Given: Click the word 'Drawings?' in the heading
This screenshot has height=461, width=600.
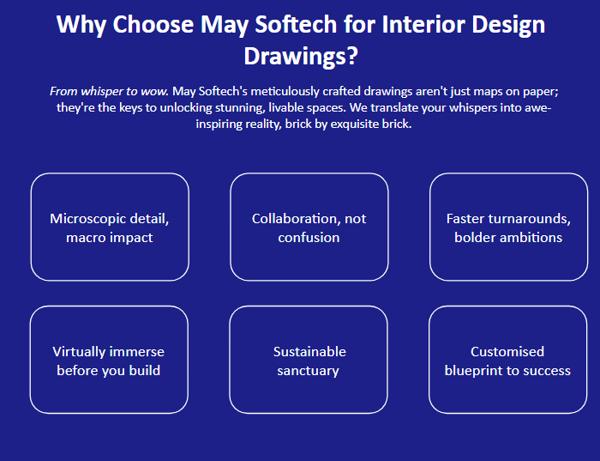Looking at the screenshot, I should coord(301,57).
